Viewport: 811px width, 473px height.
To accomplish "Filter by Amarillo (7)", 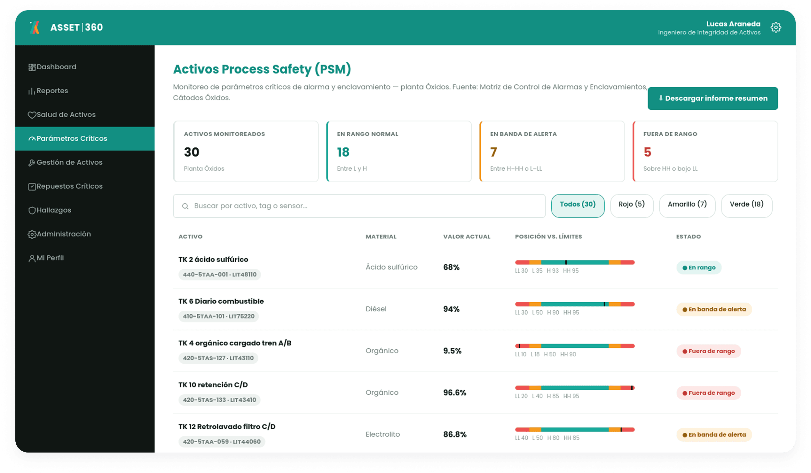I will 687,206.
